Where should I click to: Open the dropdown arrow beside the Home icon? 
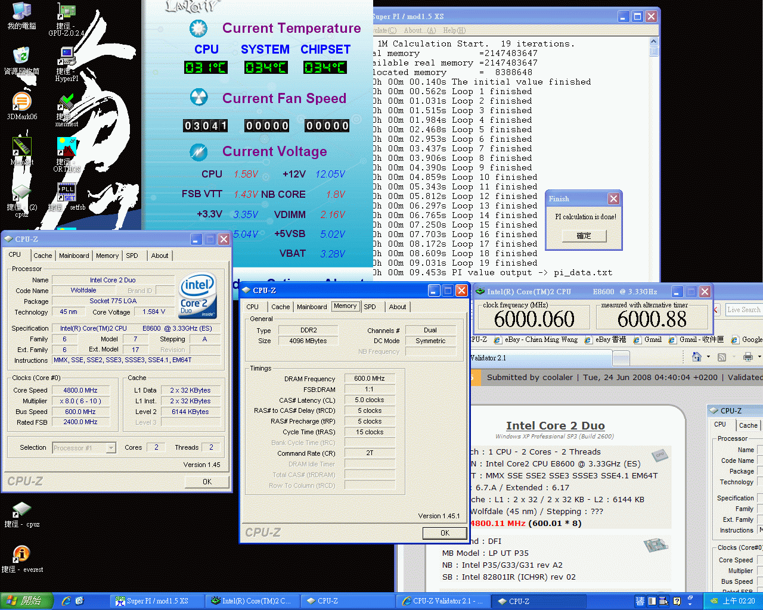708,357
